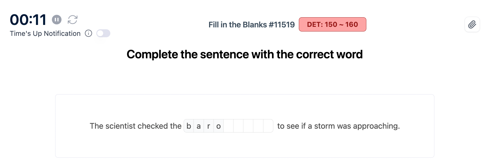Enable the Time's Up Notification switch

103,33
